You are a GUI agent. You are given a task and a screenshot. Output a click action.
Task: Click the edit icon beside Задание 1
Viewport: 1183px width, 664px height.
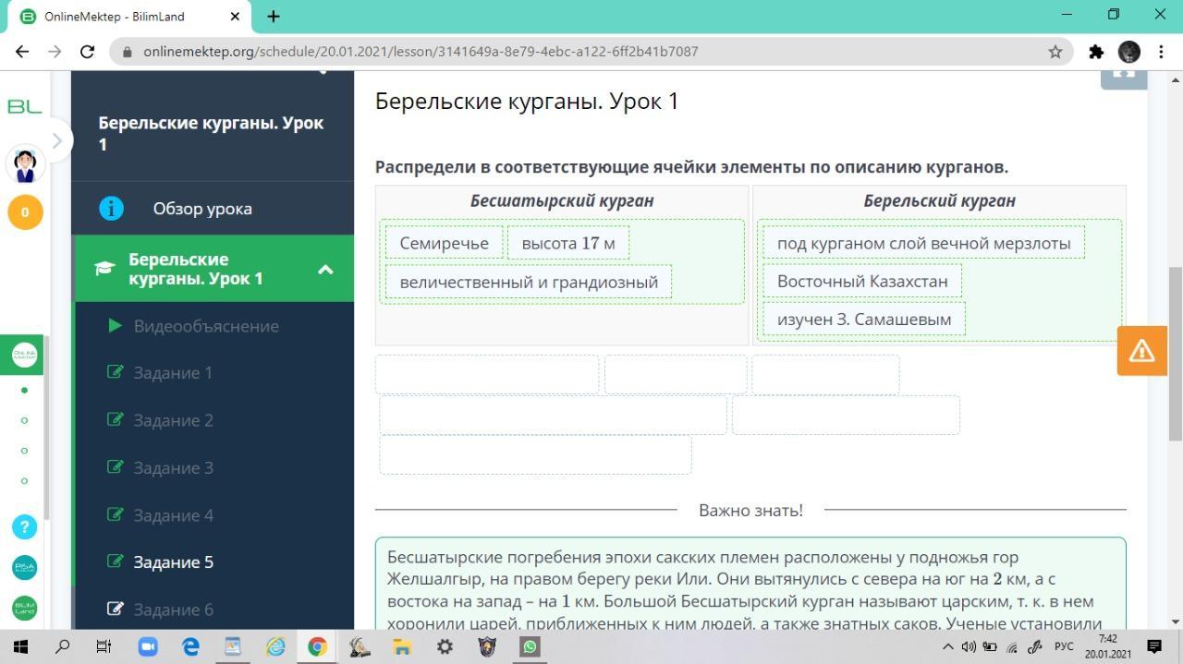(115, 372)
